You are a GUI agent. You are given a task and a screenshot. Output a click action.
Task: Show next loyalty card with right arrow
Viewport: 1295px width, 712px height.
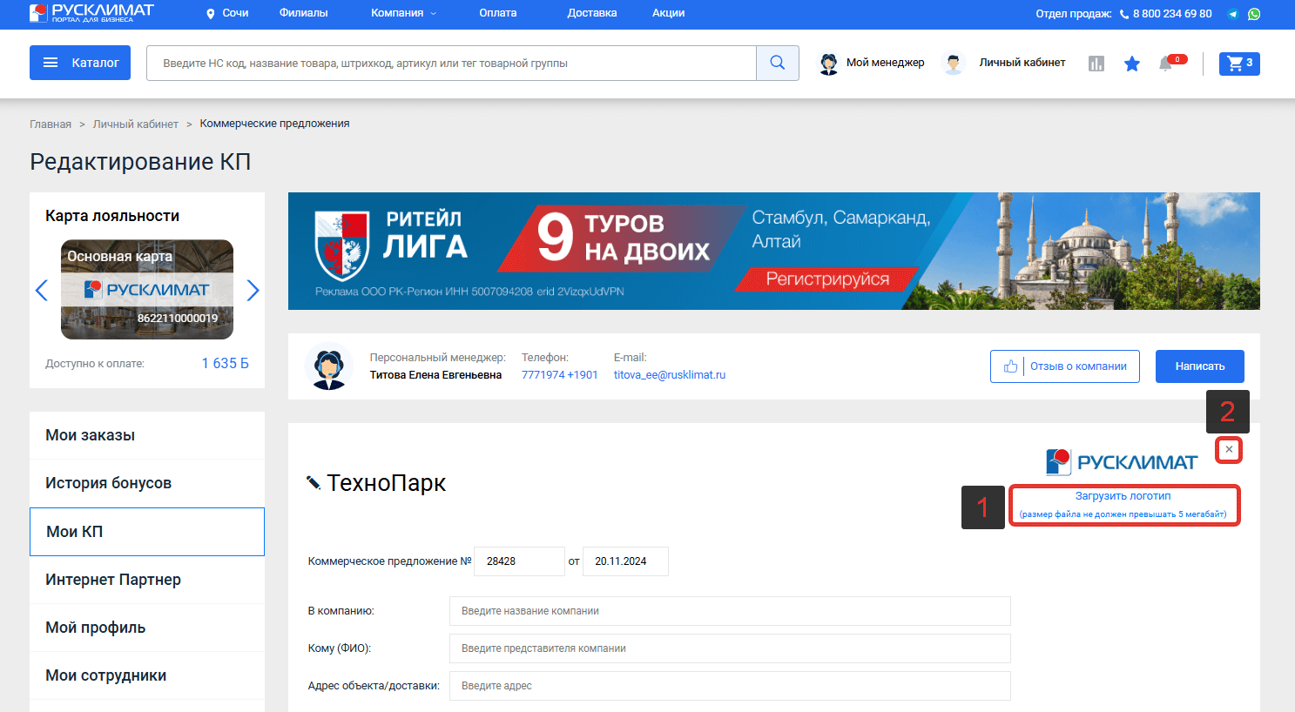tap(253, 290)
